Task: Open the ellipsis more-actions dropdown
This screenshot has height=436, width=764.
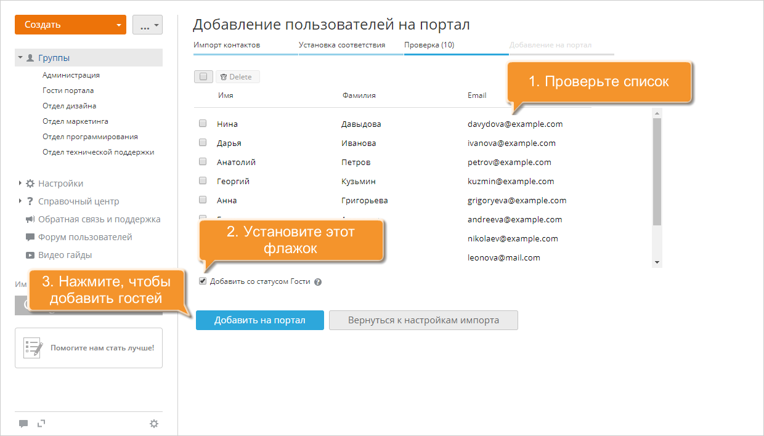Action: coord(147,25)
